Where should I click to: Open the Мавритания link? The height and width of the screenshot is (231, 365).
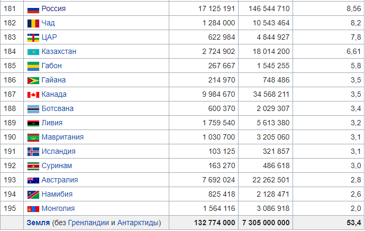pyautogui.click(x=62, y=137)
